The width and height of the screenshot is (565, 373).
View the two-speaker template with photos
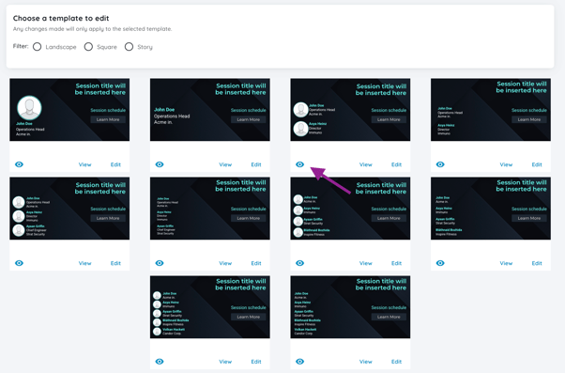coord(366,164)
